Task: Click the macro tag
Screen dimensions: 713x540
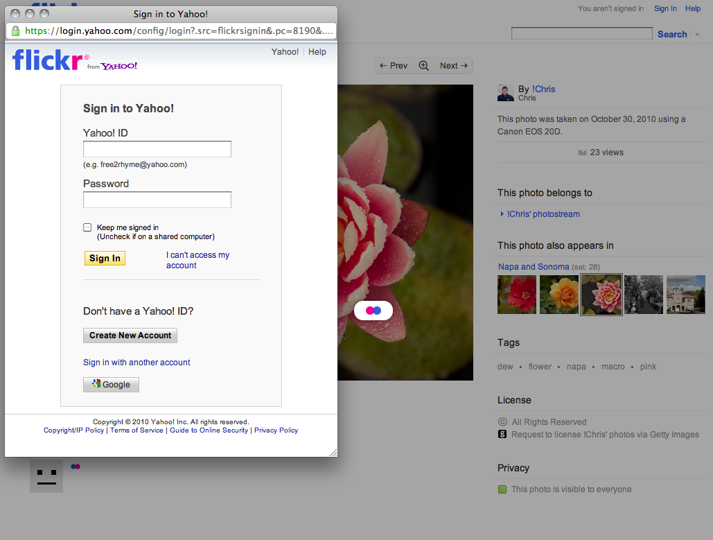Action: (613, 367)
